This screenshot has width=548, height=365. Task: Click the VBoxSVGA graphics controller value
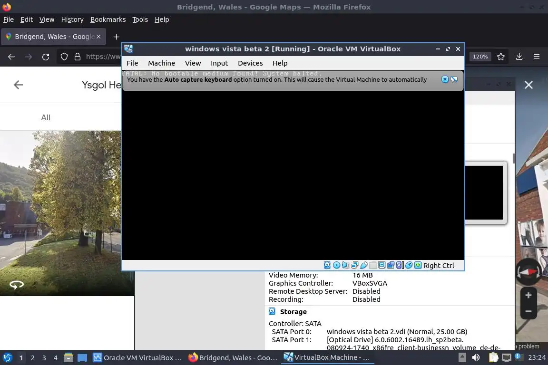[370, 283]
